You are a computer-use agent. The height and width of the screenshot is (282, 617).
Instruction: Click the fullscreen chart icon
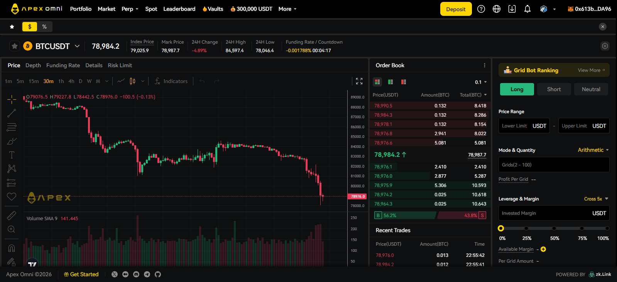pyautogui.click(x=359, y=81)
